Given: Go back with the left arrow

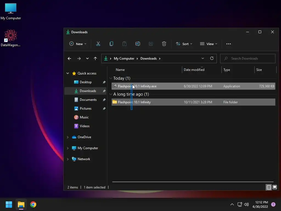Looking at the screenshot, I should [x=69, y=59].
